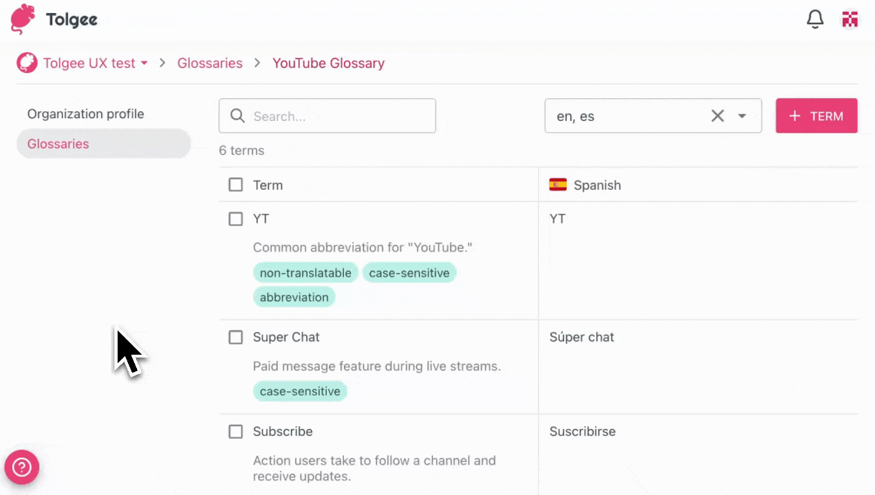Viewport: 875px width, 495px height.
Task: Click the TERM button to add a term
Action: tap(817, 115)
